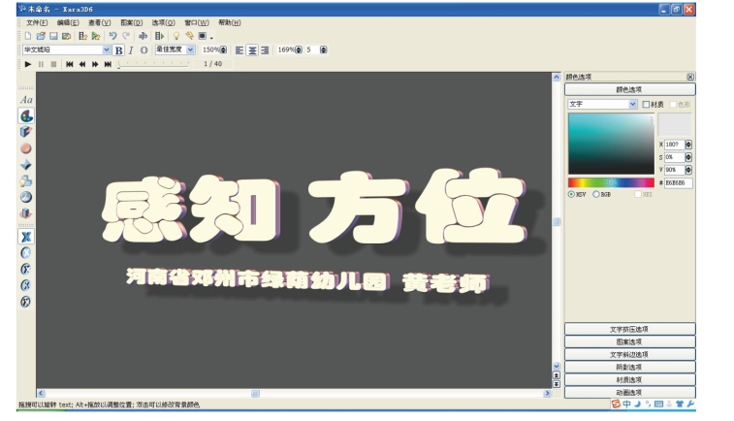Open the 文件(F) menu
This screenshot has height=421, width=734.
[37, 22]
